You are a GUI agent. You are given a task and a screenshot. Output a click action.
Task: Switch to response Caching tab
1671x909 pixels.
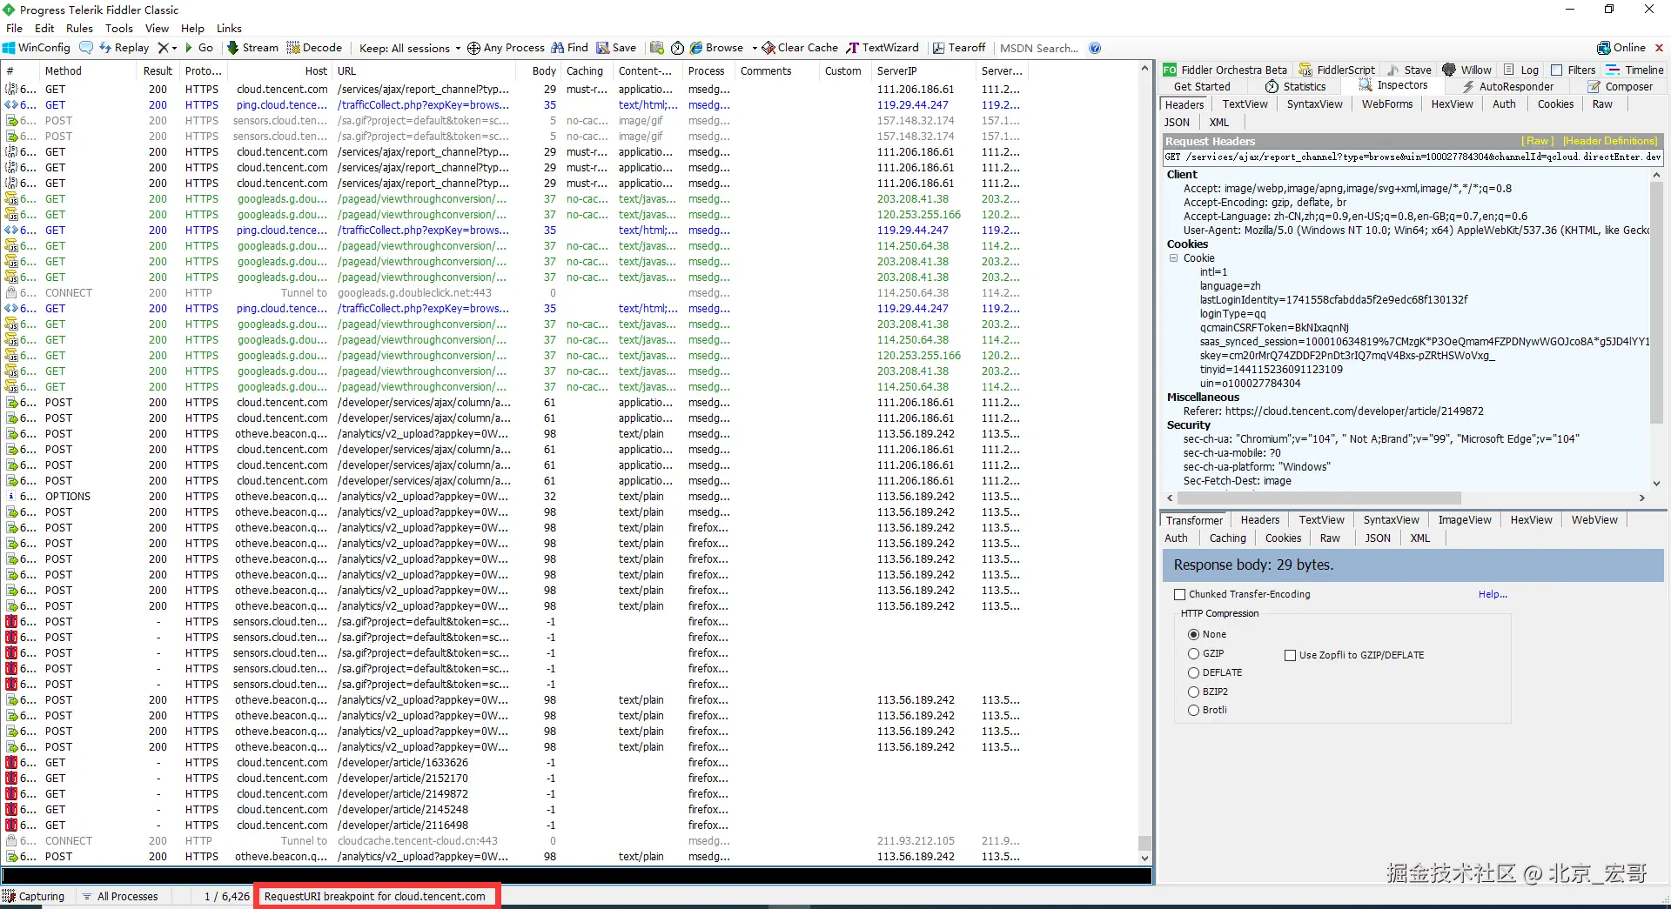[1228, 538]
